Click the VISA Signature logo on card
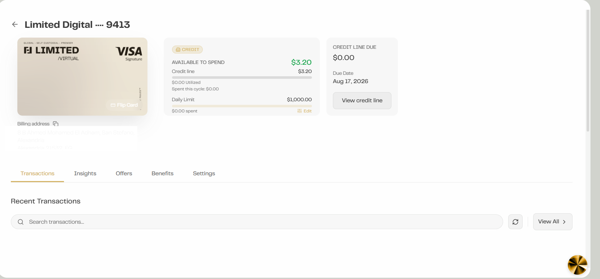Image resolution: width=600 pixels, height=279 pixels. tap(129, 53)
